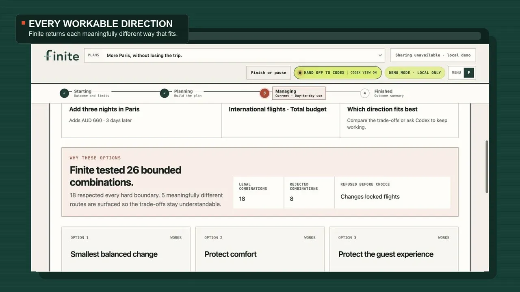Choose Option 2 Protect comfort card
The width and height of the screenshot is (520, 292).
260,249
